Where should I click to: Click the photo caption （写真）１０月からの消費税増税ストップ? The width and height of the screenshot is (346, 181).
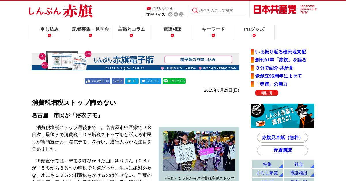point(199,178)
